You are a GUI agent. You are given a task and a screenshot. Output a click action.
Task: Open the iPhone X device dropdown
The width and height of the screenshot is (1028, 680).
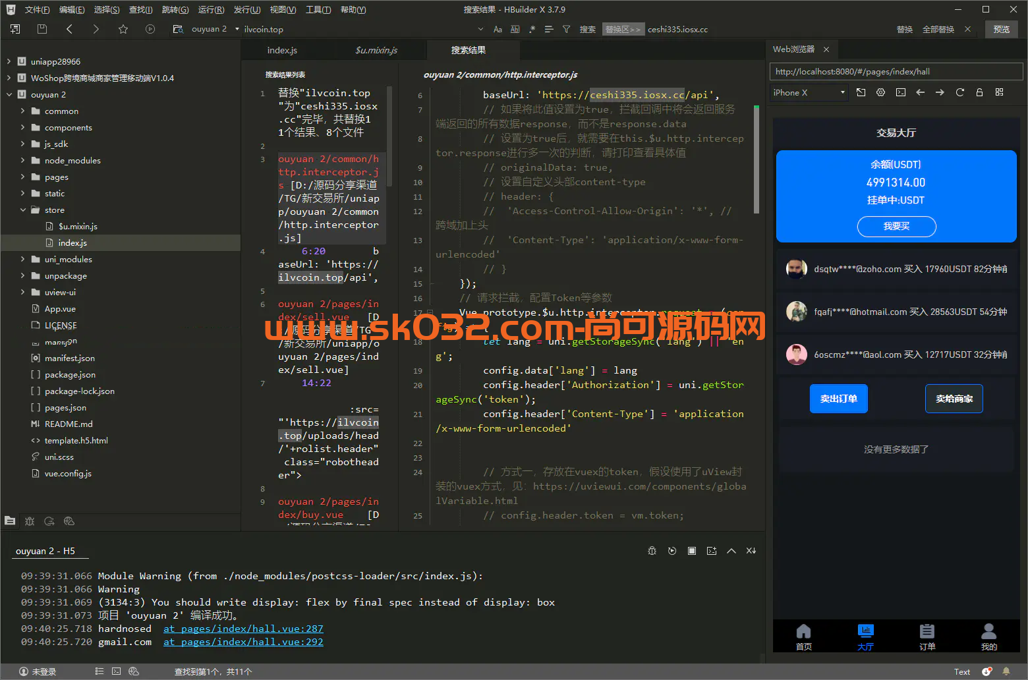click(809, 92)
